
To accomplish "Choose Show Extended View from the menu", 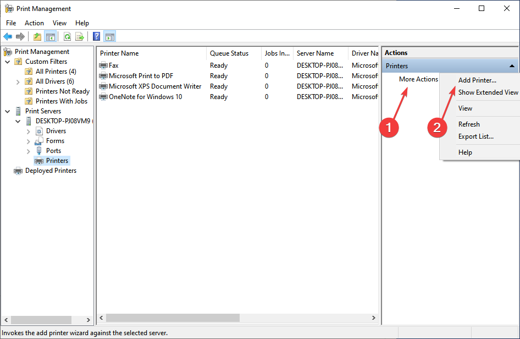I will [480, 92].
